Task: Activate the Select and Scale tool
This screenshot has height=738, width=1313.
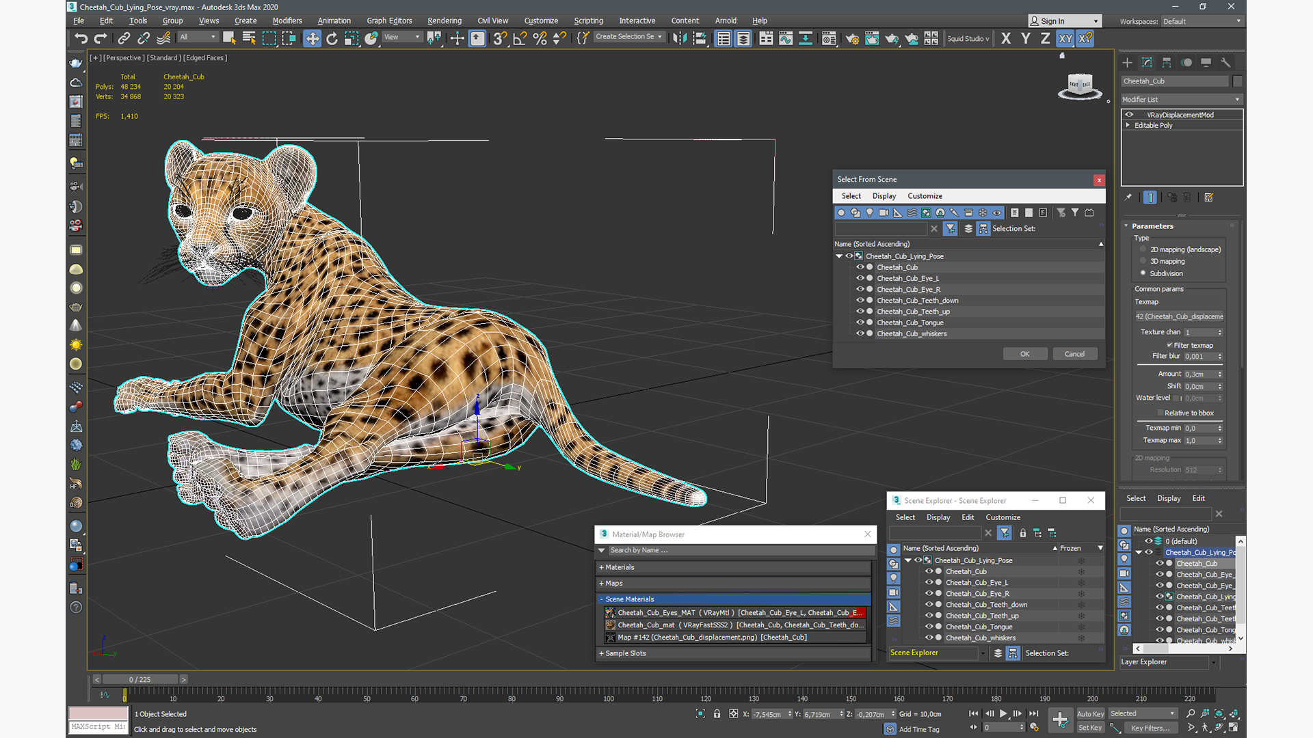Action: tap(352, 38)
